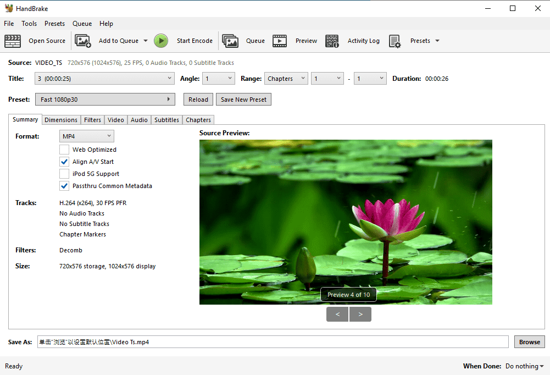Viewport: 550px width, 375px height.
Task: Open the Title selection dropdown
Action: (x=104, y=79)
